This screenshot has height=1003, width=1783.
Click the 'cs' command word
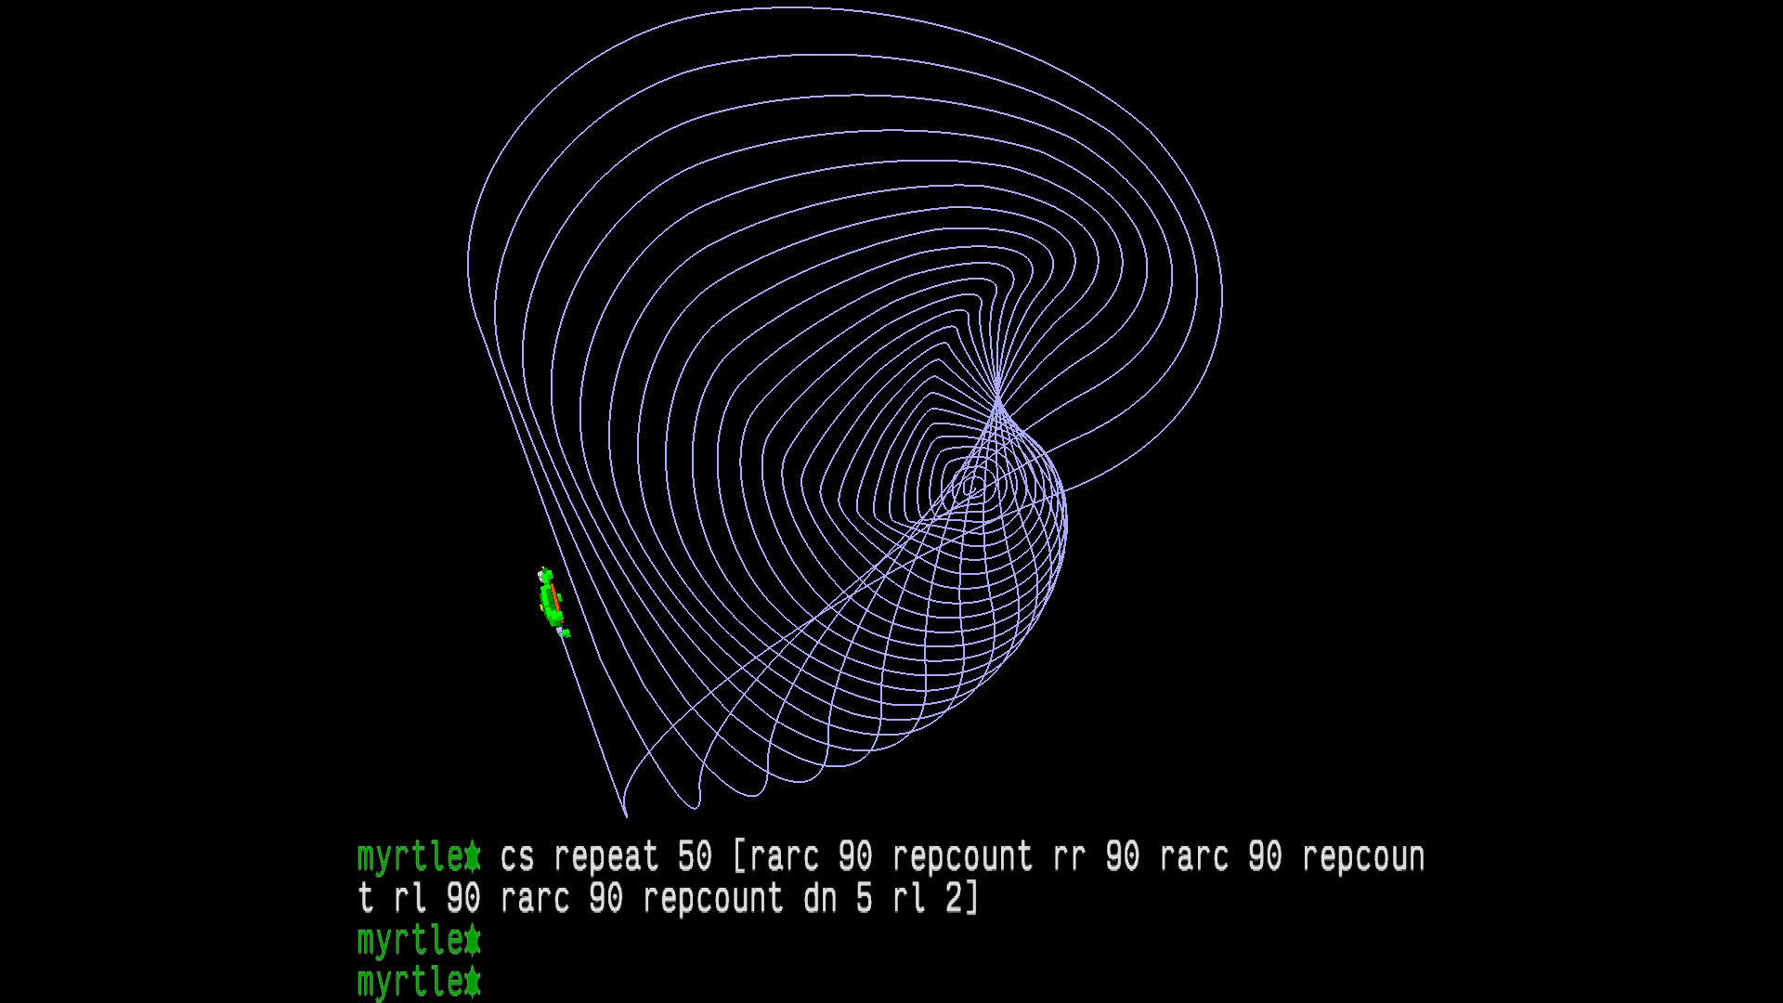(x=516, y=856)
